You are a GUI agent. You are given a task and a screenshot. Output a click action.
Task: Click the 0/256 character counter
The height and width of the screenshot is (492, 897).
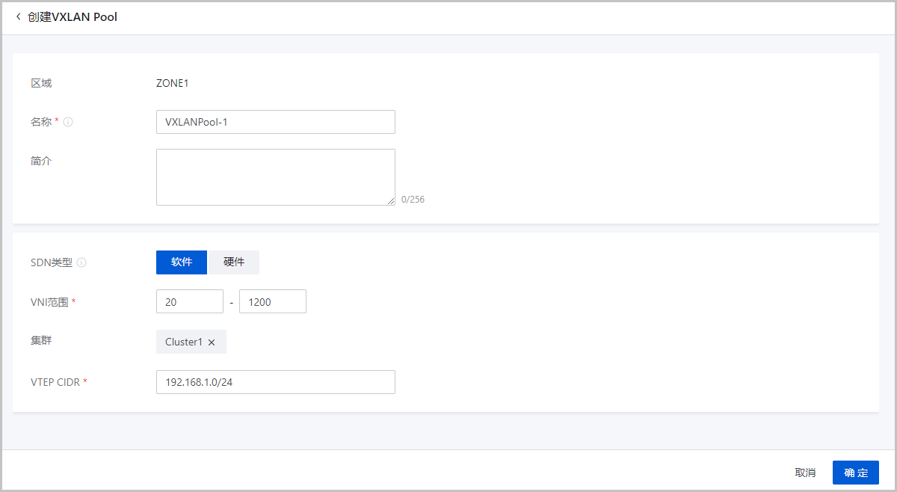(x=413, y=200)
